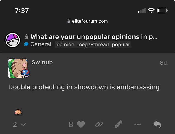Copy post link with the chain icon
The image size is (175, 134).
[99, 124]
